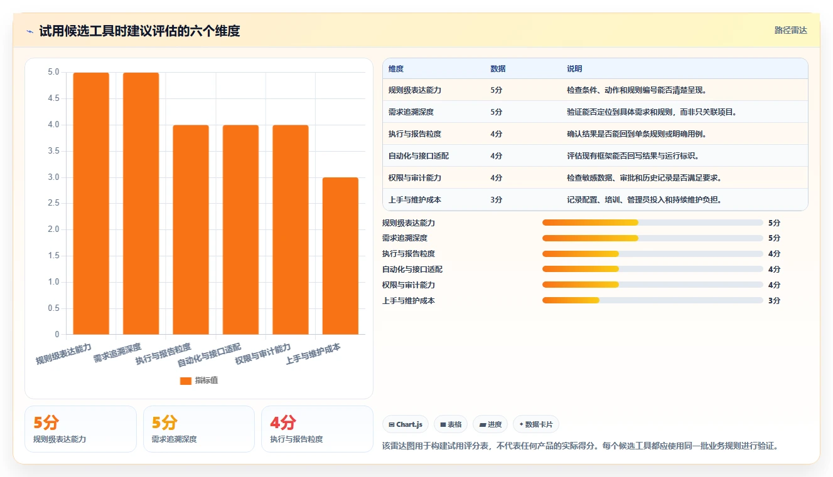Viewport: 833px width, 477px height.
Task: Select the 执行与报告粒度 table row name
Action: point(415,134)
